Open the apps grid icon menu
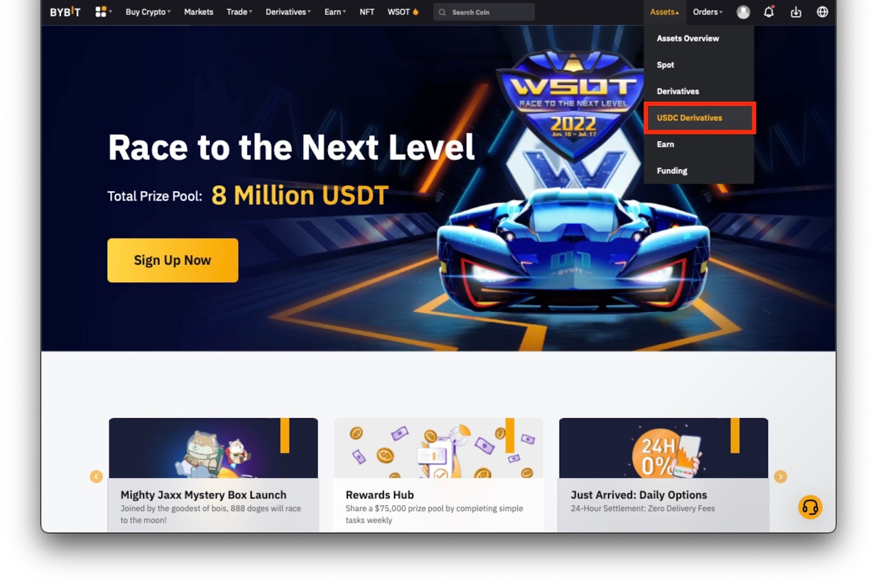This screenshot has width=877, height=587. (103, 12)
